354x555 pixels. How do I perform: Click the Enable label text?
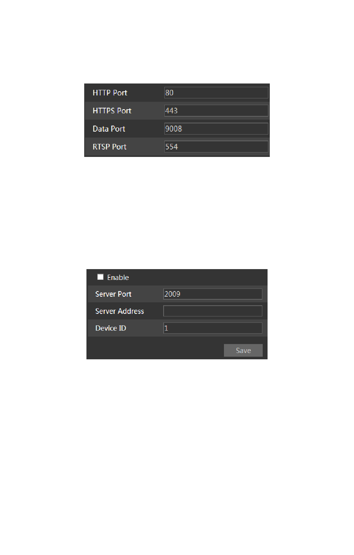[x=118, y=277]
